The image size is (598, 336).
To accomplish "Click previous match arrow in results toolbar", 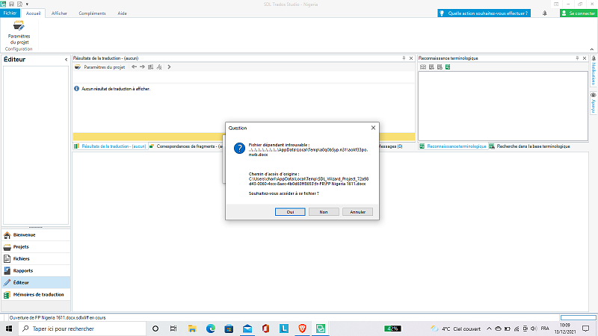I will pyautogui.click(x=134, y=66).
